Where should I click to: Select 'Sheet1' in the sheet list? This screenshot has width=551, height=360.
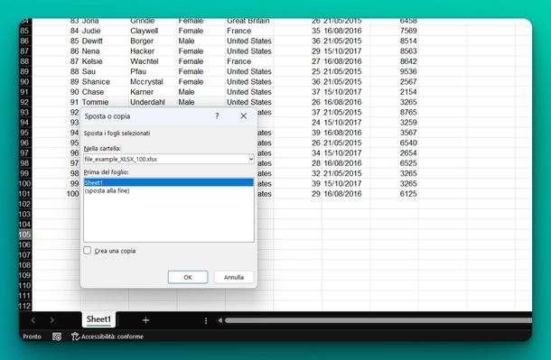click(x=169, y=182)
